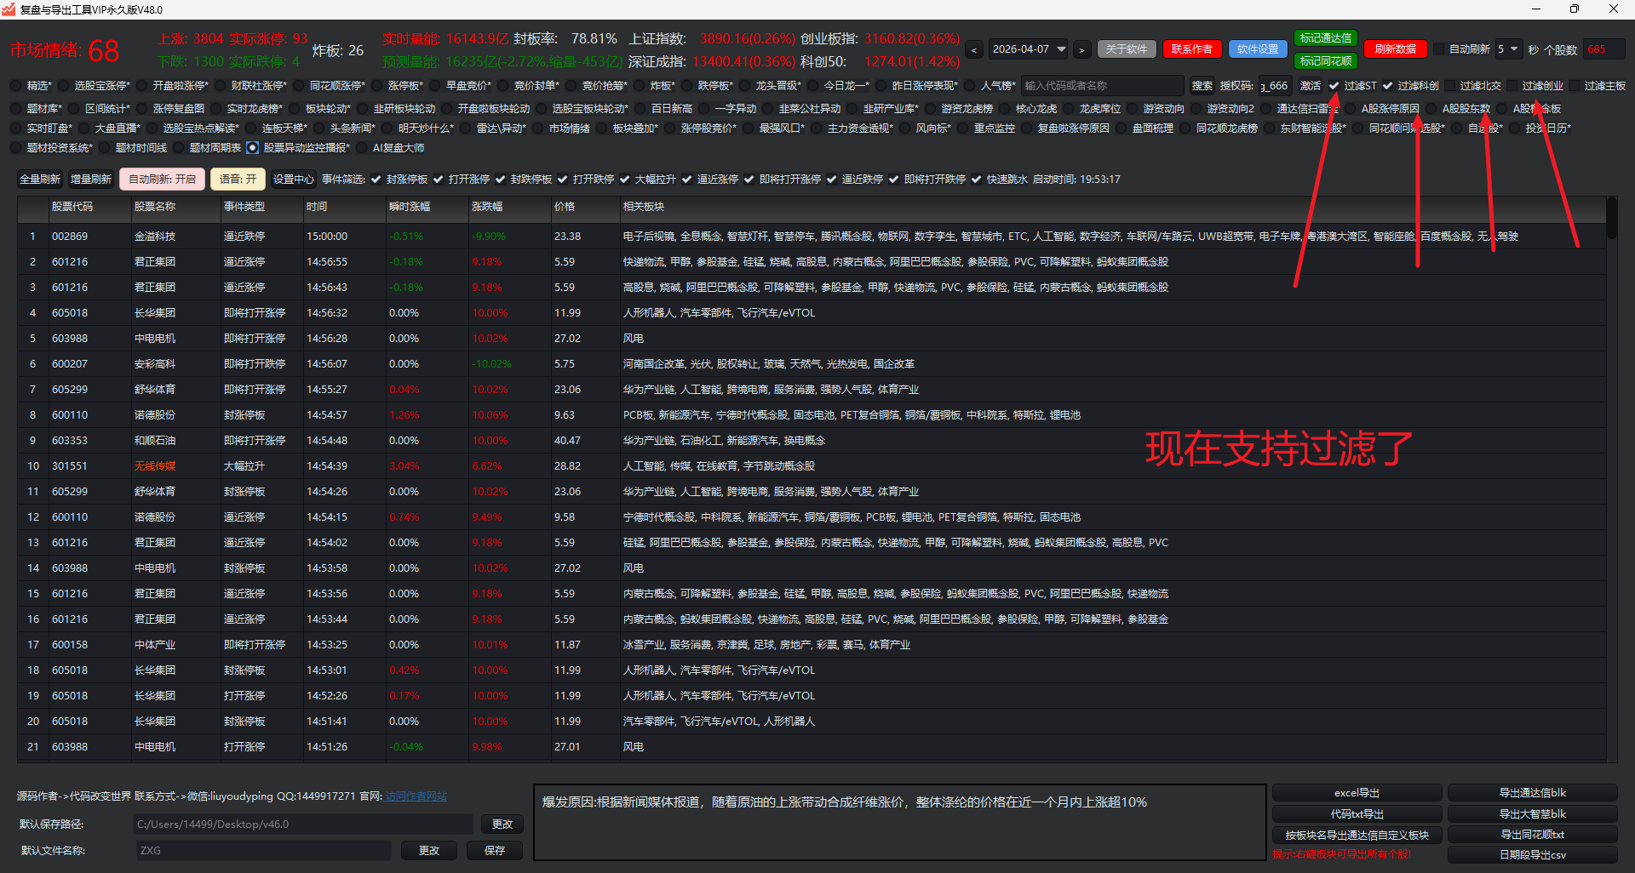Select the AI复盘大师 radio option
Viewport: 1635px width, 873px height.
362,148
